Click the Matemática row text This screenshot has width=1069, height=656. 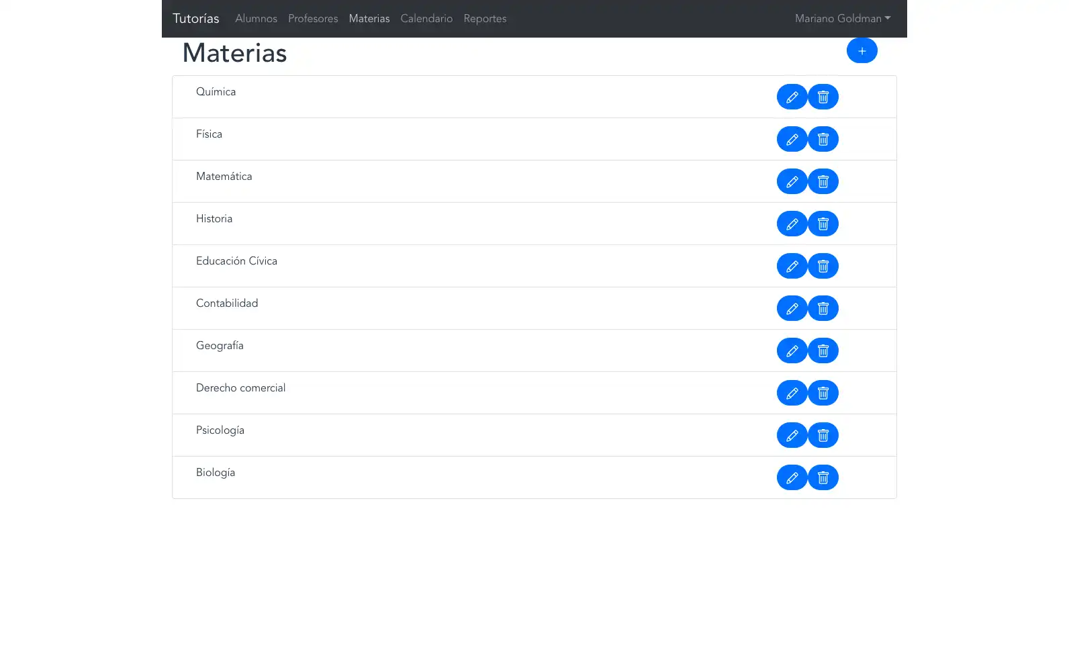(x=224, y=177)
